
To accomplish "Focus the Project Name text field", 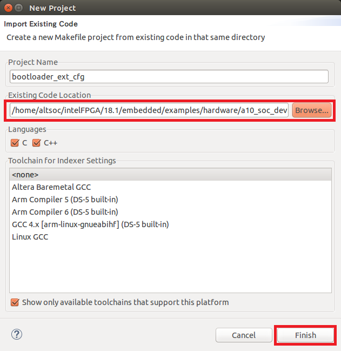I will coord(169,77).
